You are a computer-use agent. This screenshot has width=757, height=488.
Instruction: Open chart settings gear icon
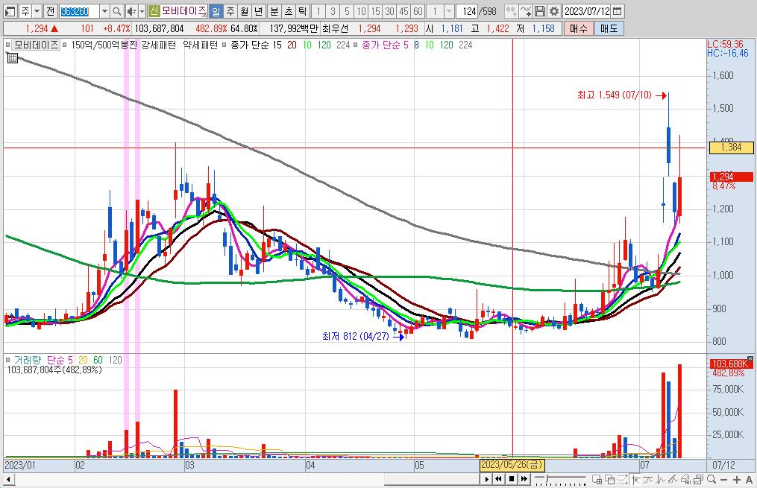point(554,11)
